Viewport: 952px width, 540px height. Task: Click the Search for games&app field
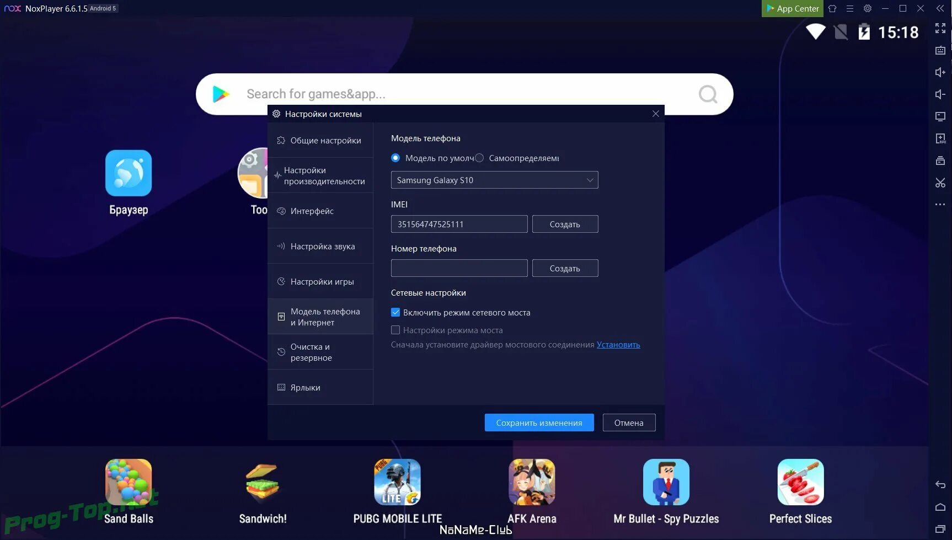click(464, 94)
